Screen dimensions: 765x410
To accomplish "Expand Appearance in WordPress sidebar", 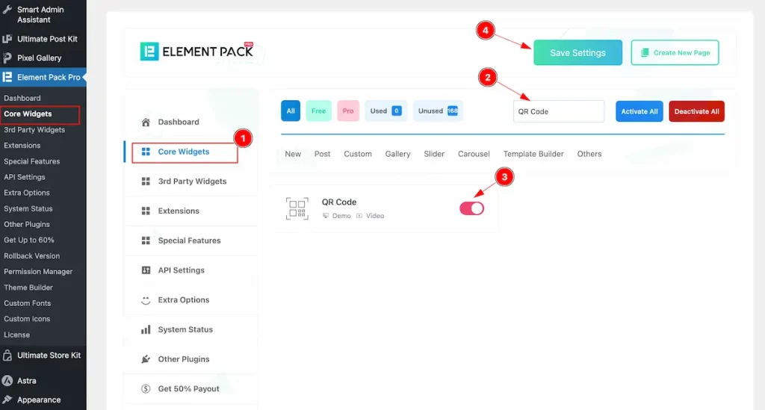I will (39, 400).
